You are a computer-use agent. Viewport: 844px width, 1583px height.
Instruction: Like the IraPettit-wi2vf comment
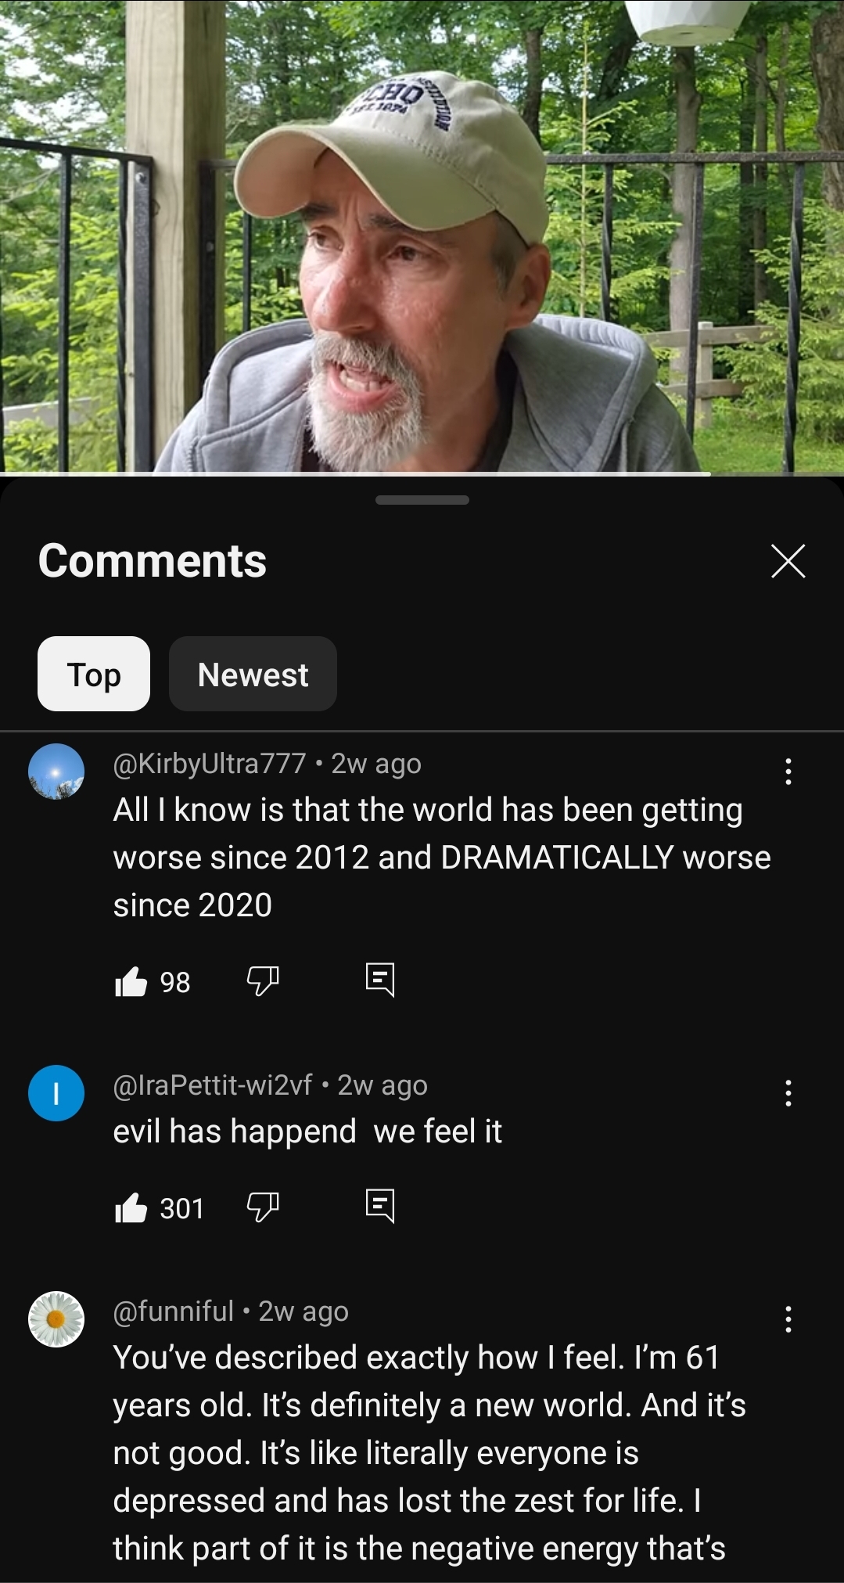(131, 1207)
